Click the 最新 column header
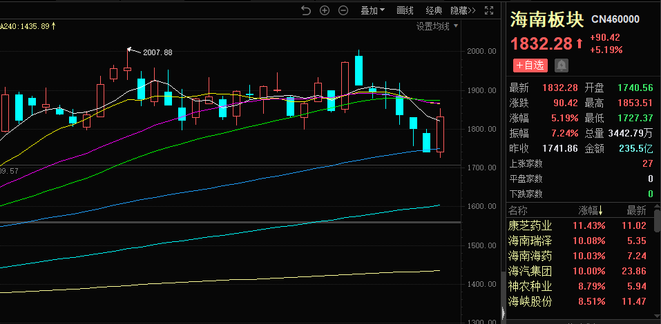 636,210
